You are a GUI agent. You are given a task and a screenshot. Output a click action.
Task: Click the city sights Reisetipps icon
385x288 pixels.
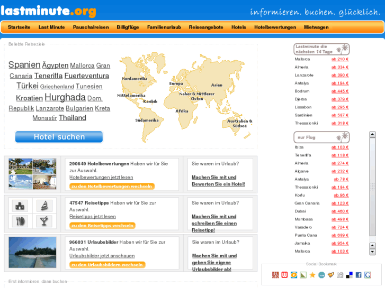pos(20,206)
